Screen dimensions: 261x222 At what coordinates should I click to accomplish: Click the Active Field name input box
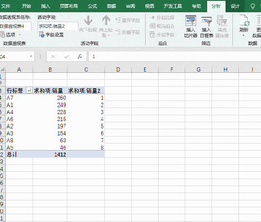click(58, 26)
